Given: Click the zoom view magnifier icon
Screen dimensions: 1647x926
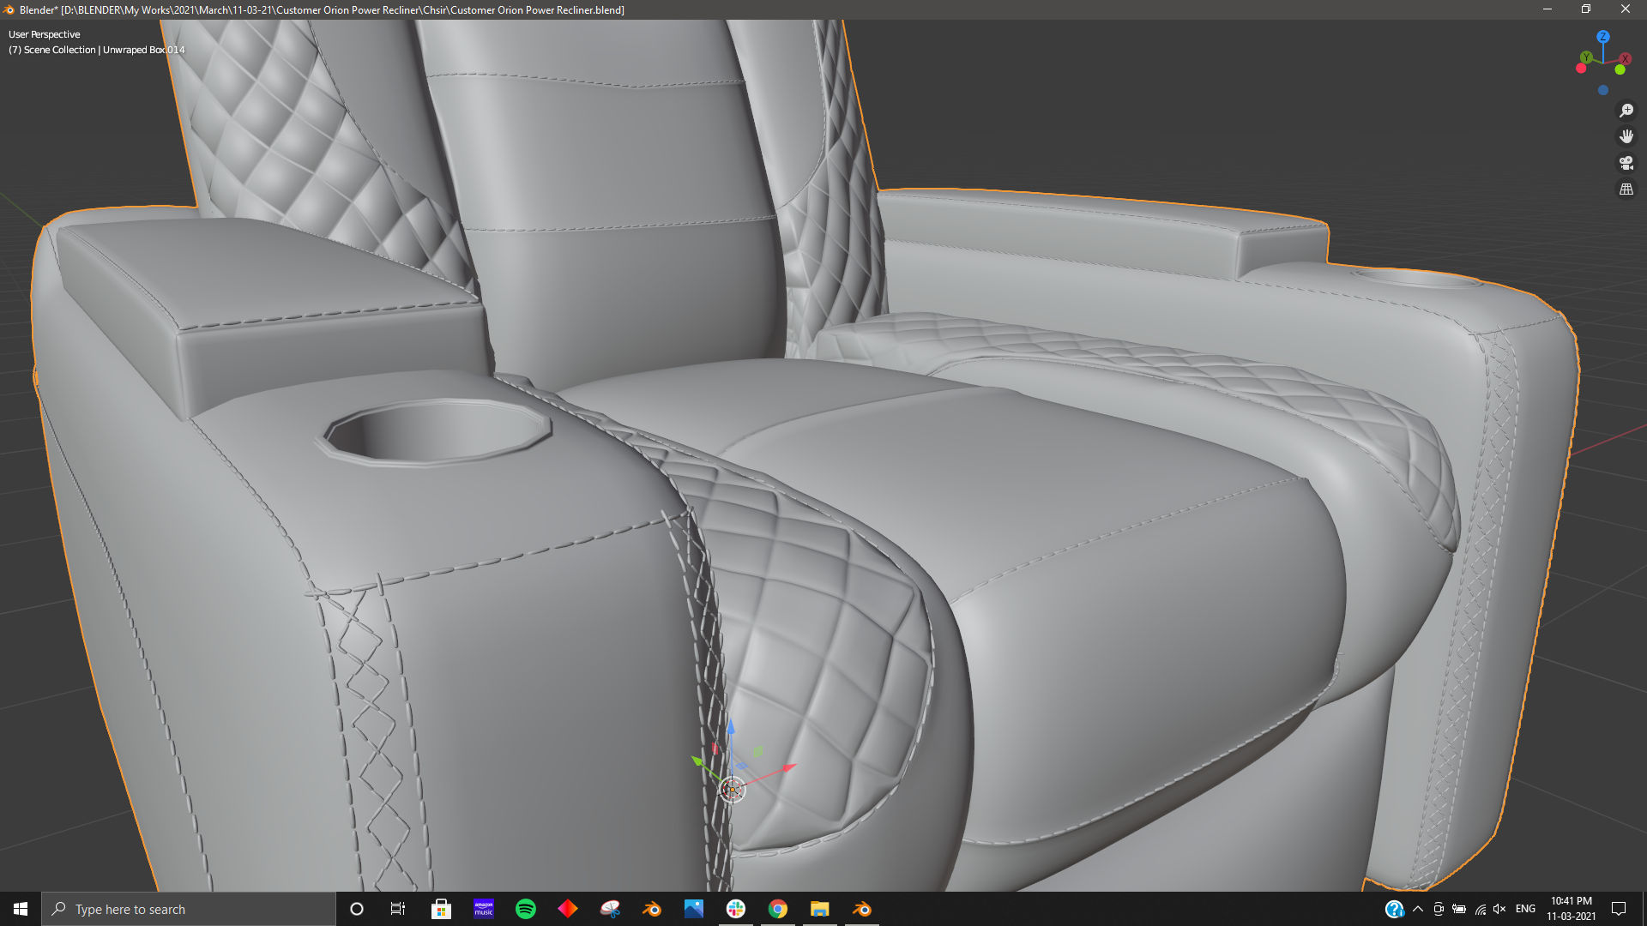Looking at the screenshot, I should coord(1626,111).
